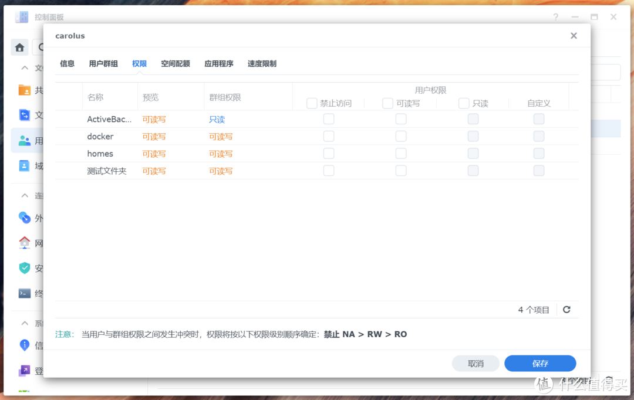Check the 禁止访问 header checkbox
This screenshot has width=634, height=400.
(x=312, y=103)
